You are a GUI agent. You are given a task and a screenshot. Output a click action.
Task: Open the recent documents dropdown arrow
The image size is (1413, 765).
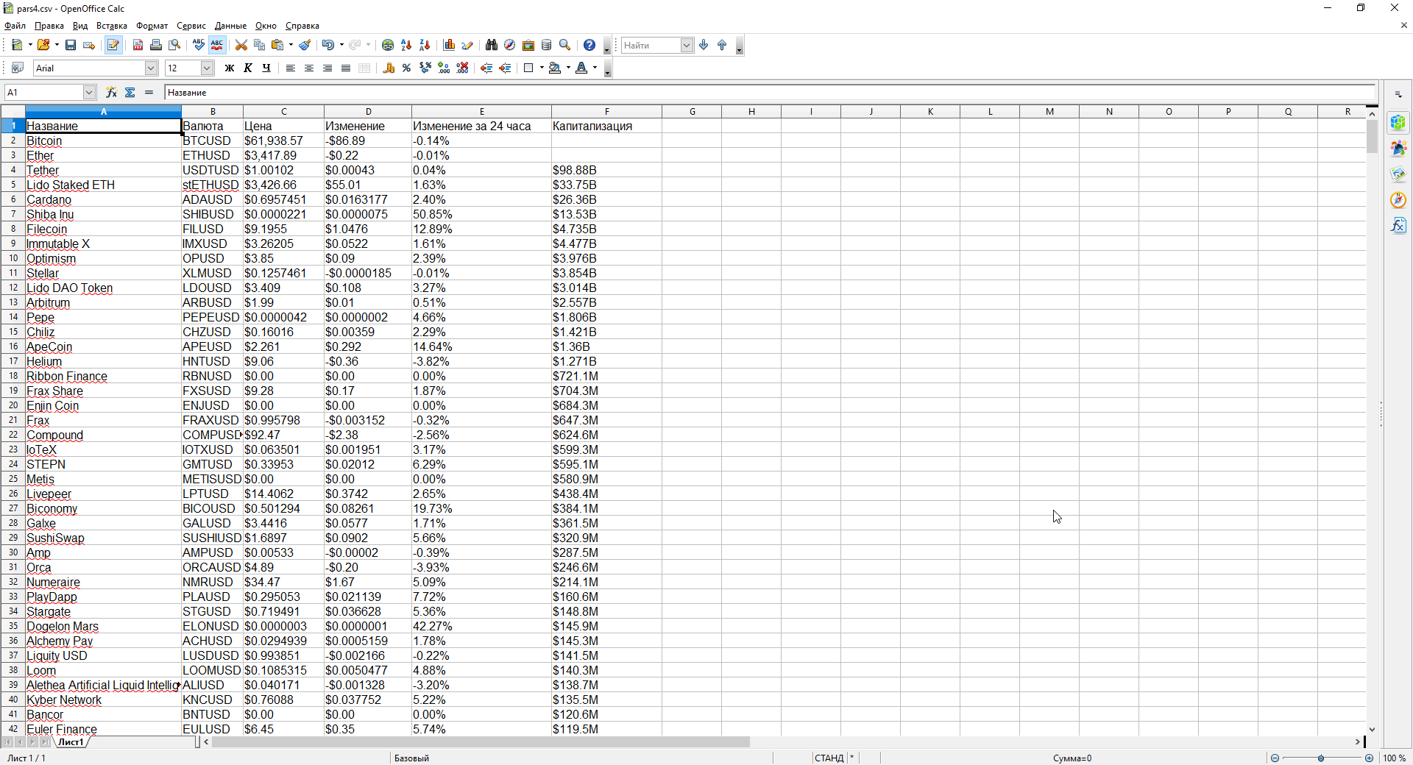click(57, 45)
